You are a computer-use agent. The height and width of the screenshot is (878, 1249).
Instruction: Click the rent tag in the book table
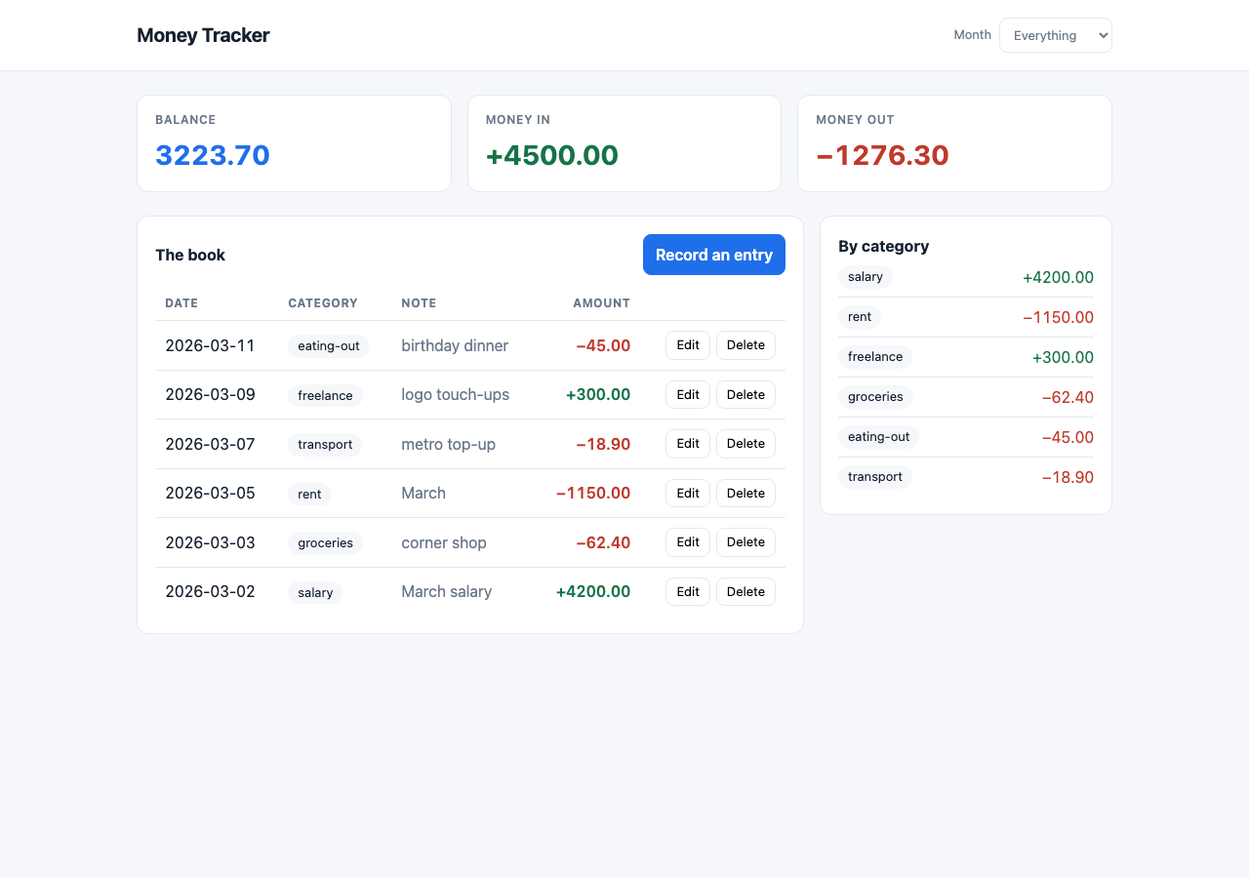pos(309,494)
